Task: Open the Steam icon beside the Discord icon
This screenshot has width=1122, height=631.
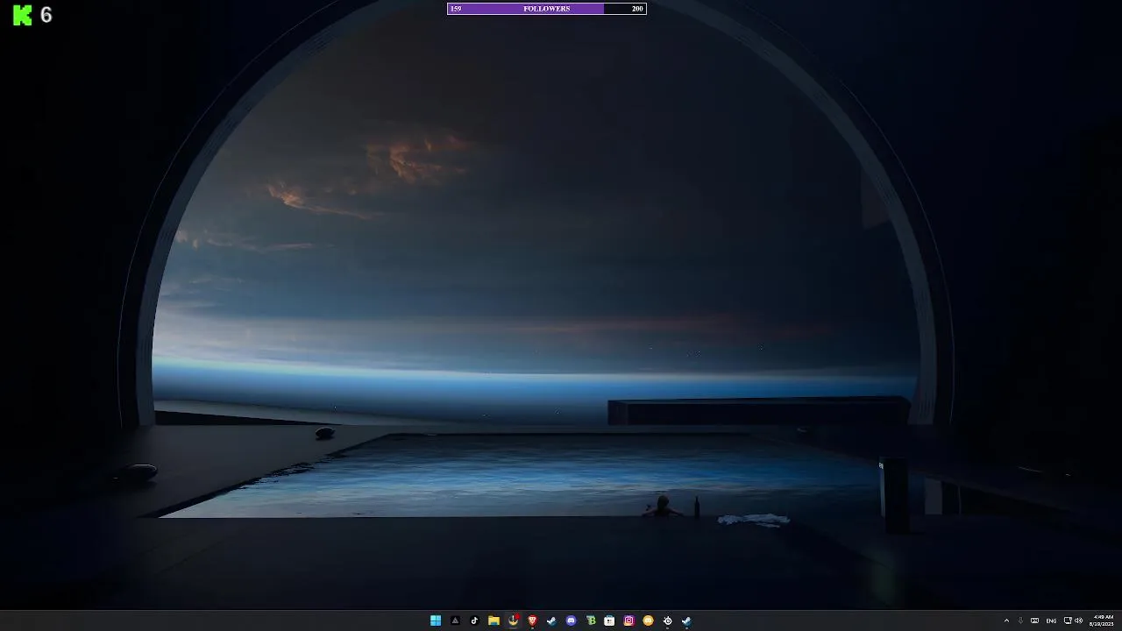Action: [551, 620]
